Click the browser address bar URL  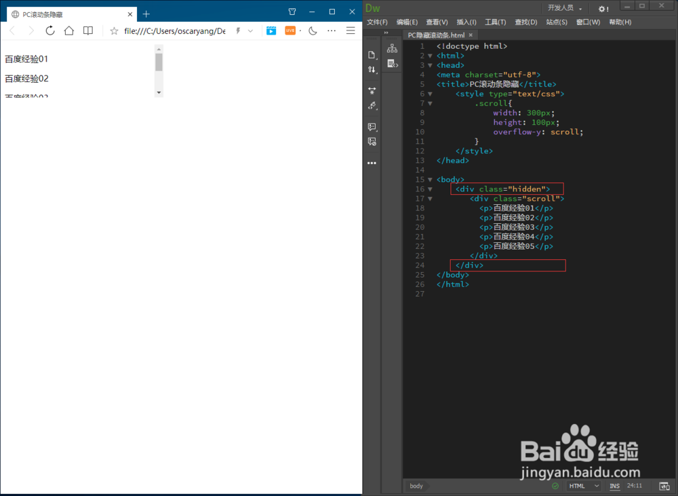(175, 31)
